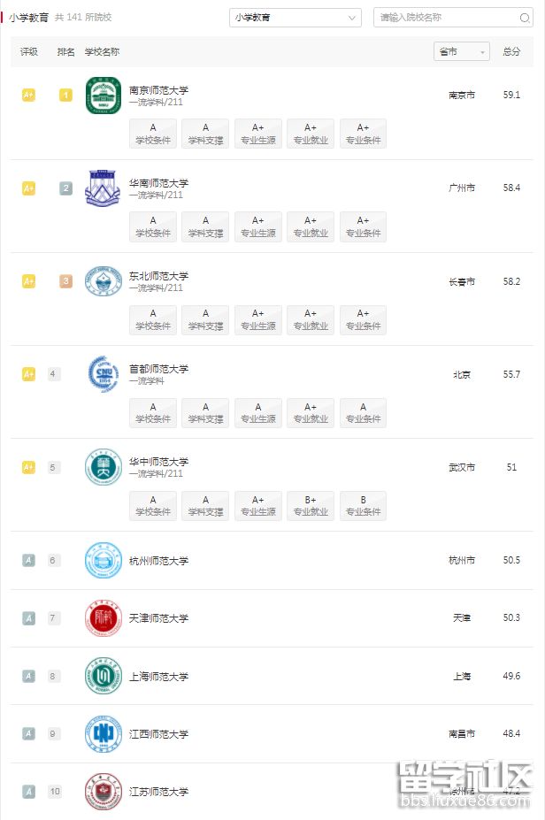Type in the school name search field
Image resolution: width=545 pixels, height=820 pixels.
(x=445, y=18)
